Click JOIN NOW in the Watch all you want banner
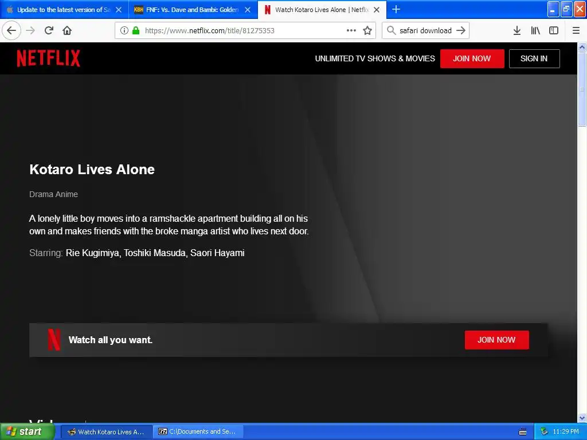Viewport: 587px width, 440px height. point(497,340)
